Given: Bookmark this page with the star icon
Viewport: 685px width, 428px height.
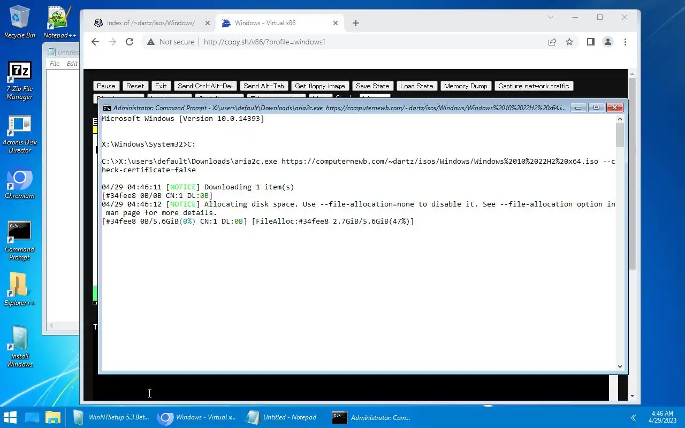Looking at the screenshot, I should point(569,42).
